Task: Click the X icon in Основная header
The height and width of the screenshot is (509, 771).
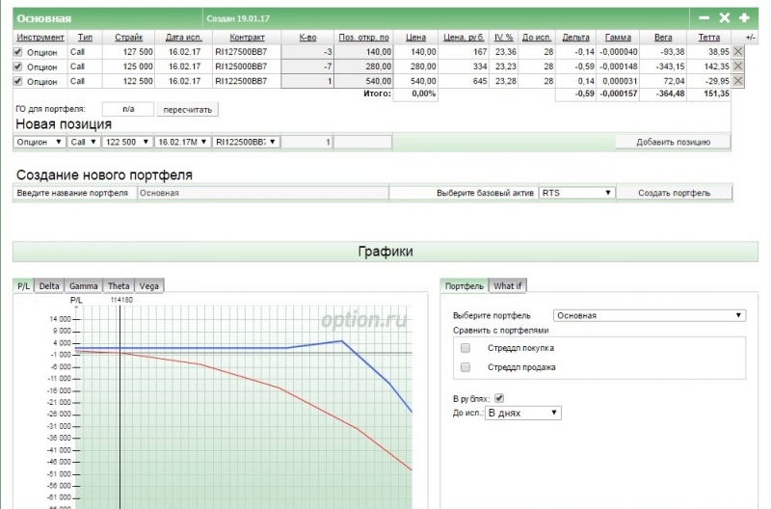Action: 725,18
